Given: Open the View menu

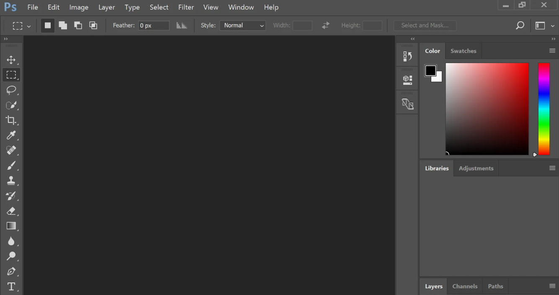Looking at the screenshot, I should tap(211, 7).
